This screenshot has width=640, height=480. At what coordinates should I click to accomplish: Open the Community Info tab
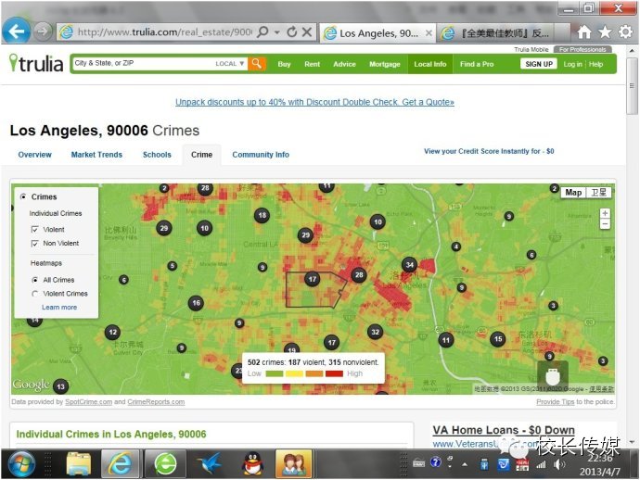coord(261,155)
